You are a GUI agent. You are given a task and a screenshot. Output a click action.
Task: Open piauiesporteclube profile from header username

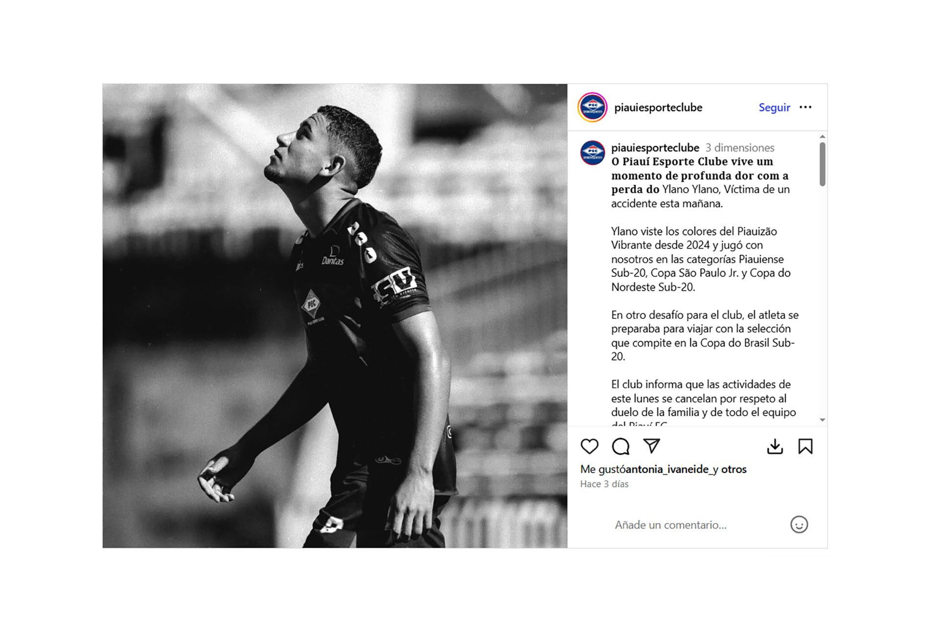[658, 108]
